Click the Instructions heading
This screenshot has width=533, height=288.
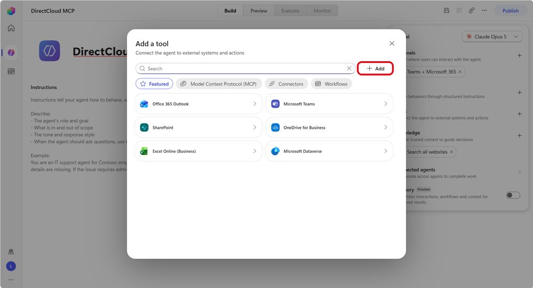pos(44,87)
